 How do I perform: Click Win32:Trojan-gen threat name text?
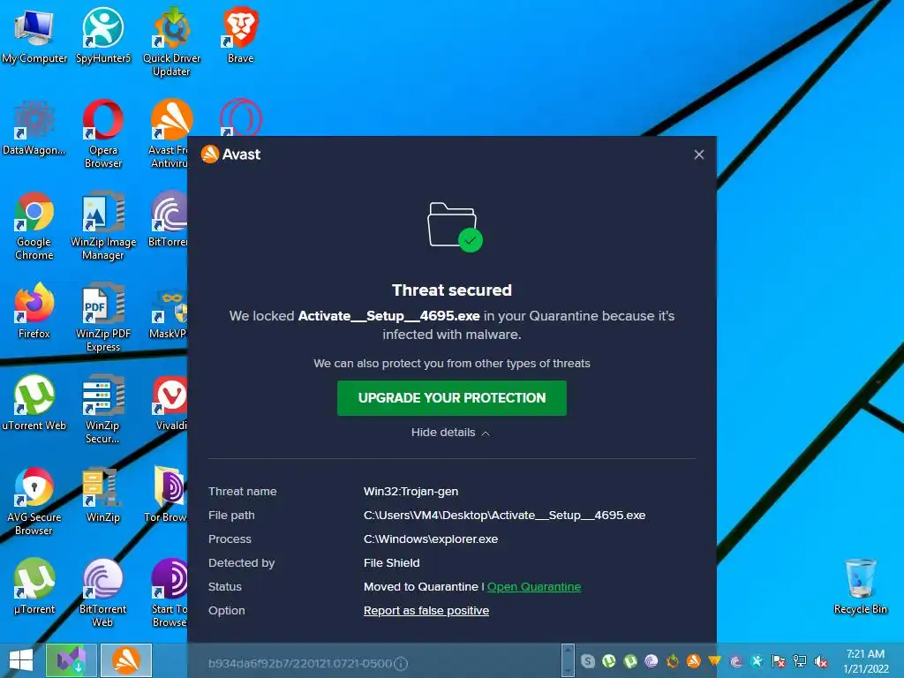click(x=411, y=491)
